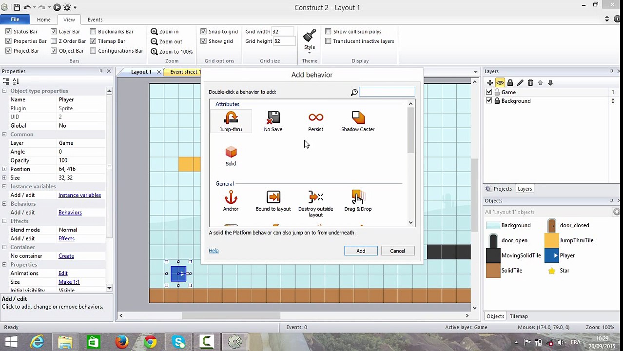Move layer down with arrow icon
This screenshot has width=623, height=351.
click(x=550, y=83)
